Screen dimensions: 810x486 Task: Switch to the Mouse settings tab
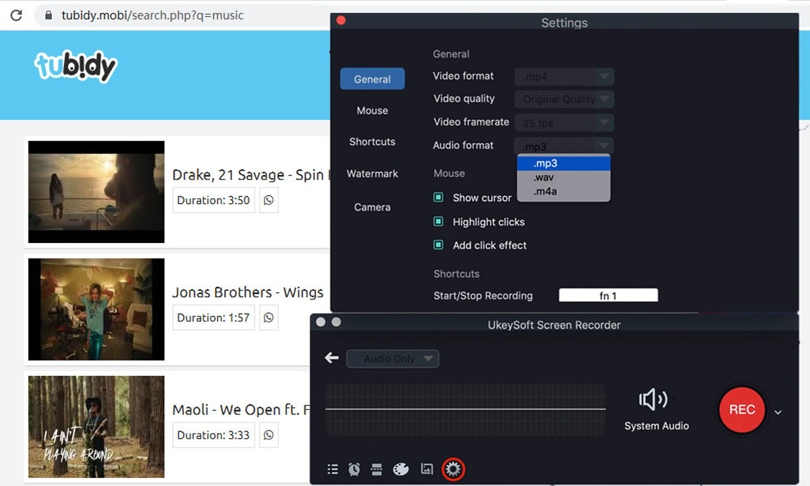tap(373, 110)
